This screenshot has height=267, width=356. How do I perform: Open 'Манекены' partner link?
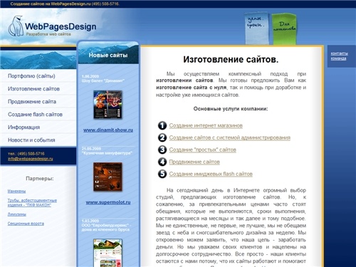click(x=16, y=192)
